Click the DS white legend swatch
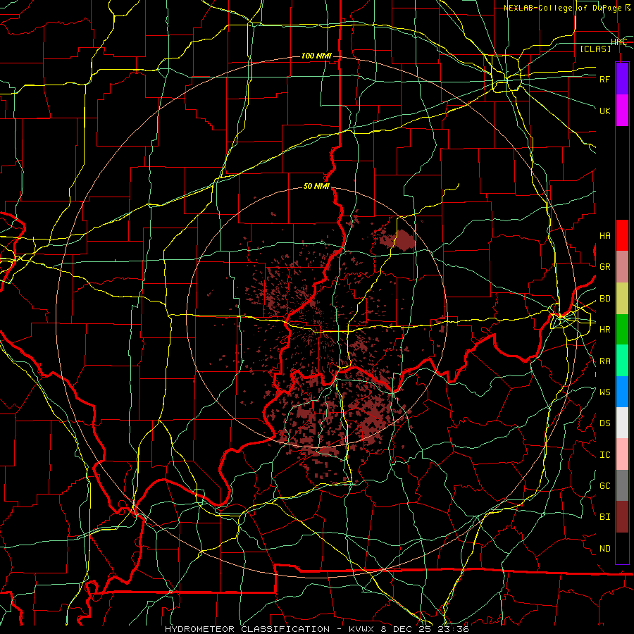Viewport: 634px width, 634px height. pos(622,423)
